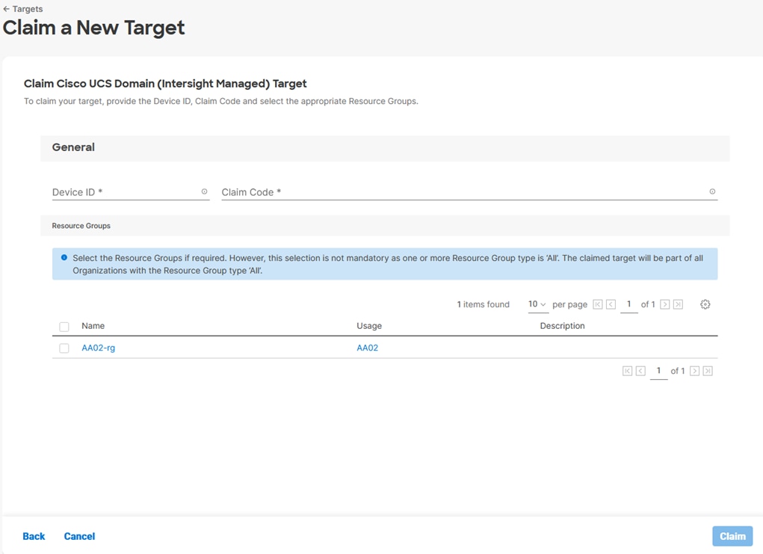Open table settings gear icon
This screenshot has height=554, width=763.
point(705,304)
